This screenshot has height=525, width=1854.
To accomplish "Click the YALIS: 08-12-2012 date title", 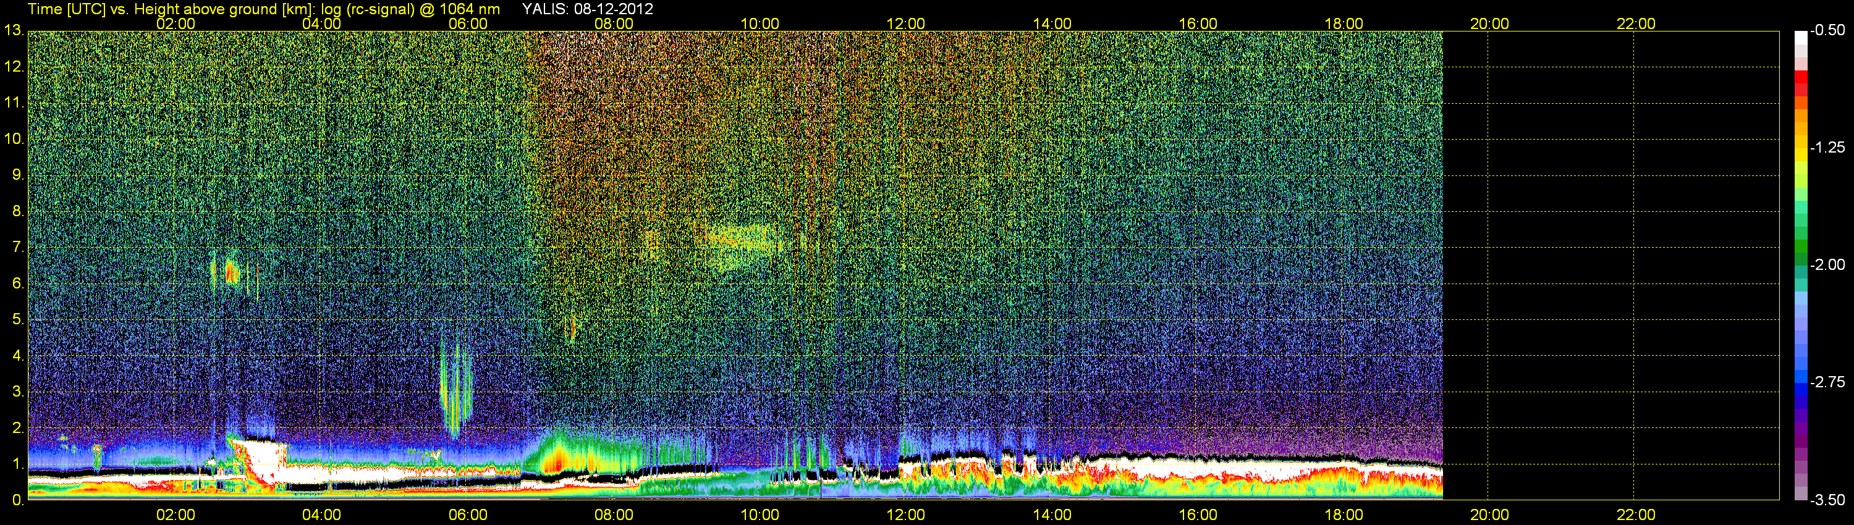I will pyautogui.click(x=587, y=9).
